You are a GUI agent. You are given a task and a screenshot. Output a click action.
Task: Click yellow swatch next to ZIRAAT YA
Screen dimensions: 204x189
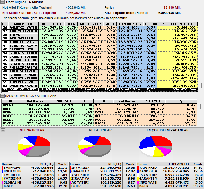(71, 179)
